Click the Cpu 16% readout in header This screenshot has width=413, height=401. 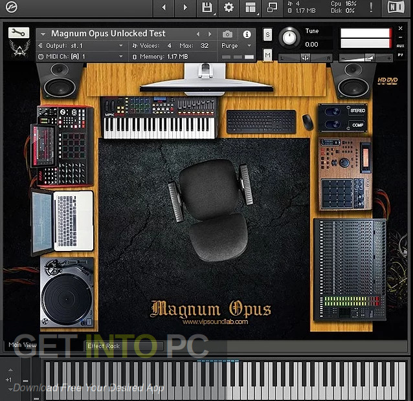(x=344, y=4)
